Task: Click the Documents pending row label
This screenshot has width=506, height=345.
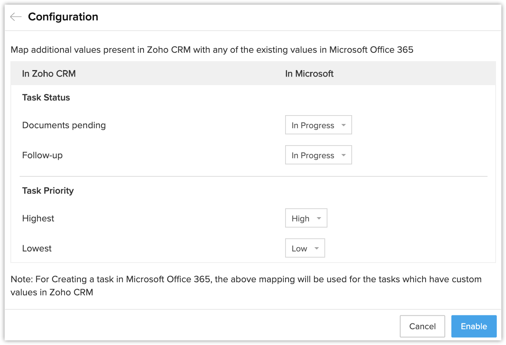Action: [x=64, y=125]
